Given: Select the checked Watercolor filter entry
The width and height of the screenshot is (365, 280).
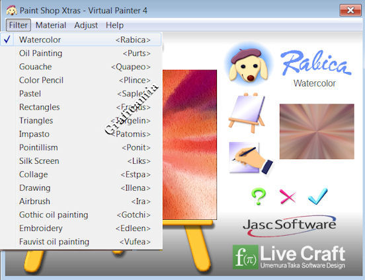Looking at the screenshot, I should tap(81, 40).
